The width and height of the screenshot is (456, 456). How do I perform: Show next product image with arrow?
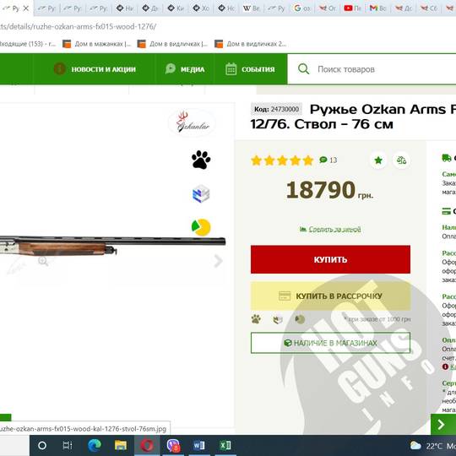(218, 261)
